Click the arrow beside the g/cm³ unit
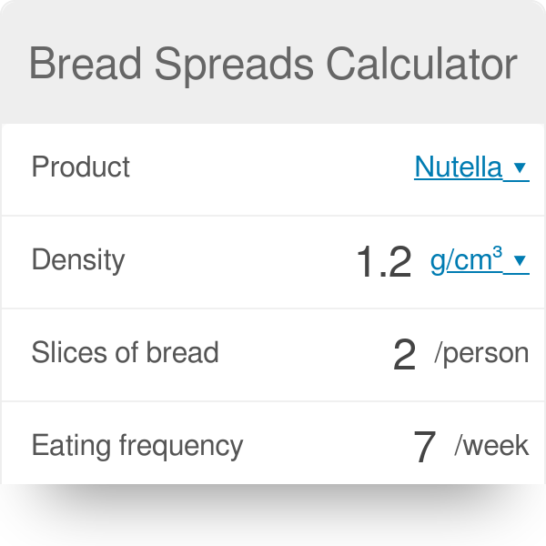Viewport: 546px width, 546px height. (x=520, y=261)
